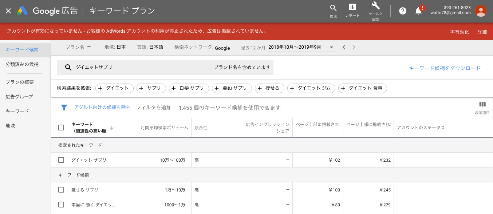493x214 pixels.
Task: Go to previous date period chevron
Action: [344, 48]
